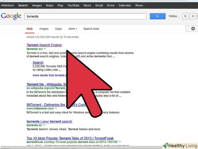Open Gmail from the top bar

pyautogui.click(x=99, y=5)
